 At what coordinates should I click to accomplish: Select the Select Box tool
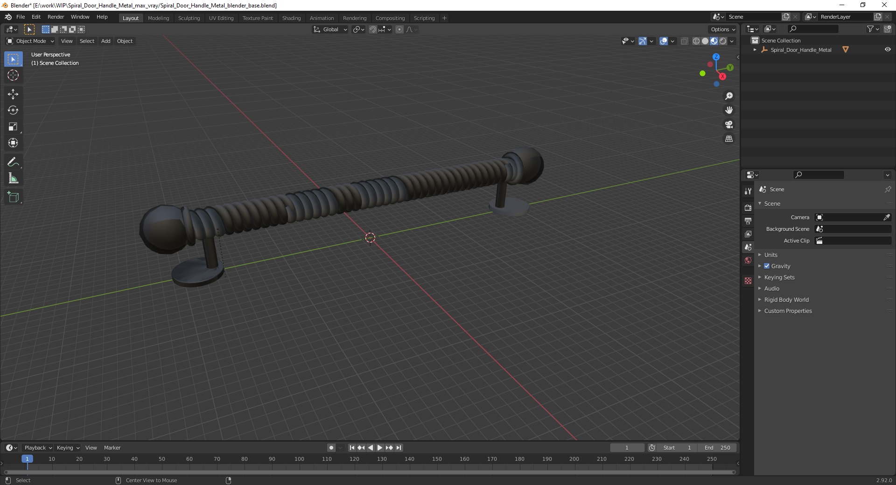click(13, 59)
